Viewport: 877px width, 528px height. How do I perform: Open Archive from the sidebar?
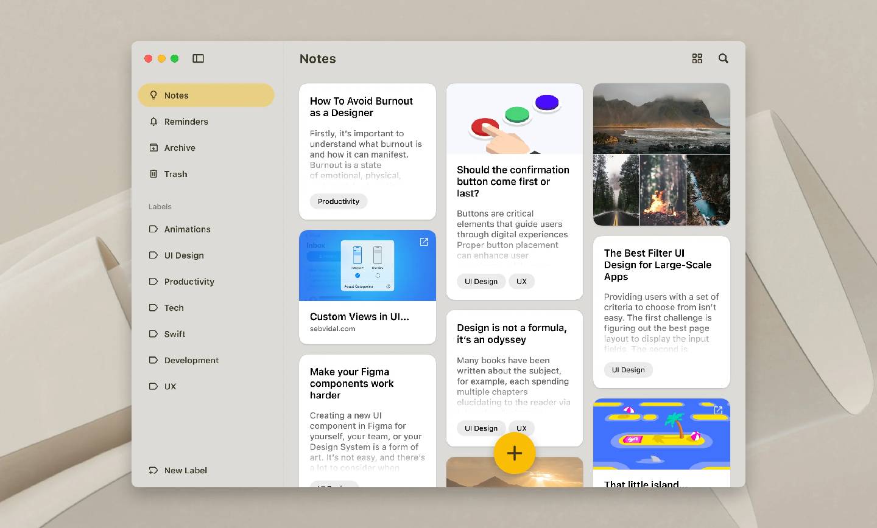(180, 148)
